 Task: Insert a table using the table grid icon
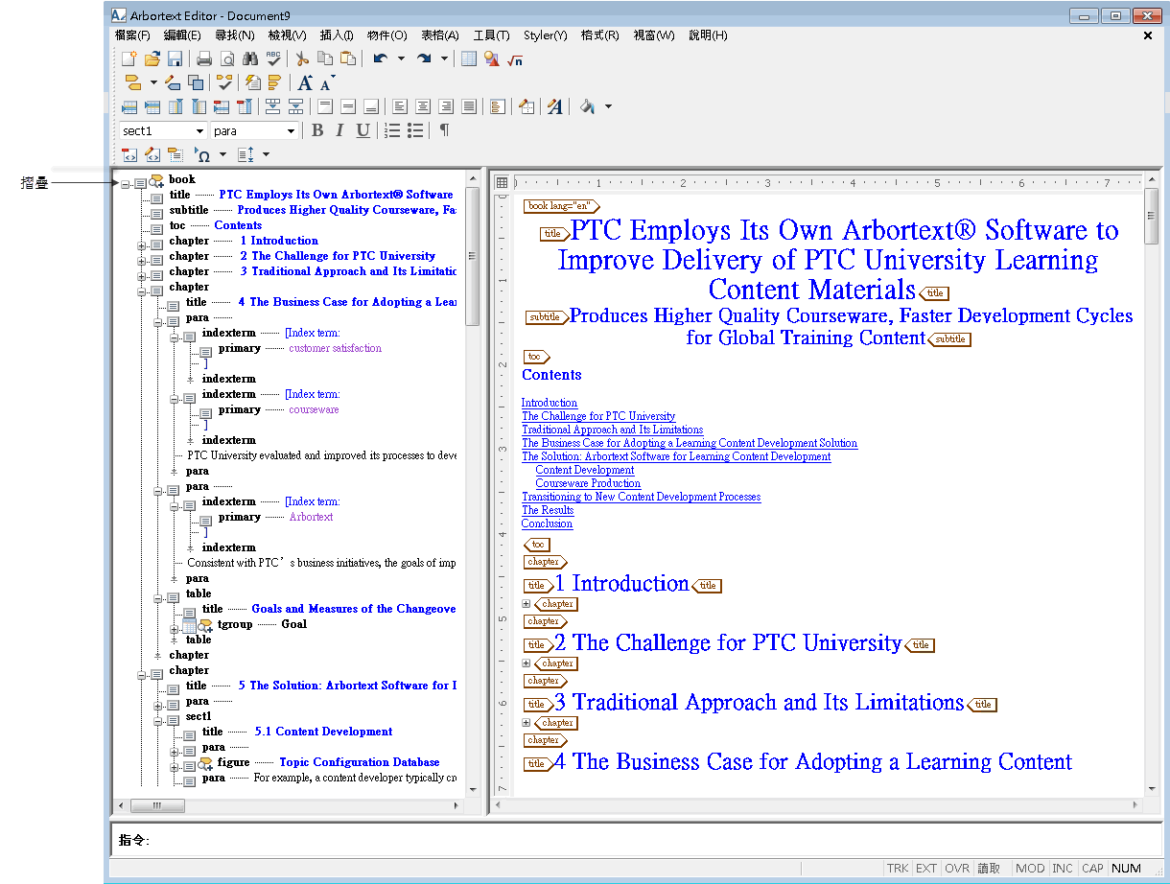tap(469, 58)
